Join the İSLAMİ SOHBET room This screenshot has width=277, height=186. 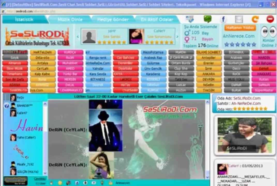[x=209, y=52]
